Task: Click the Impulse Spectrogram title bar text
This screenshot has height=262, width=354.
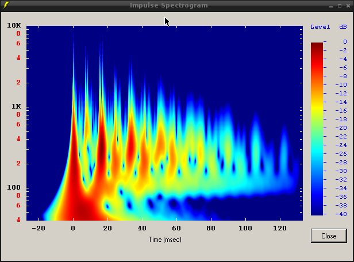Action: [x=168, y=5]
